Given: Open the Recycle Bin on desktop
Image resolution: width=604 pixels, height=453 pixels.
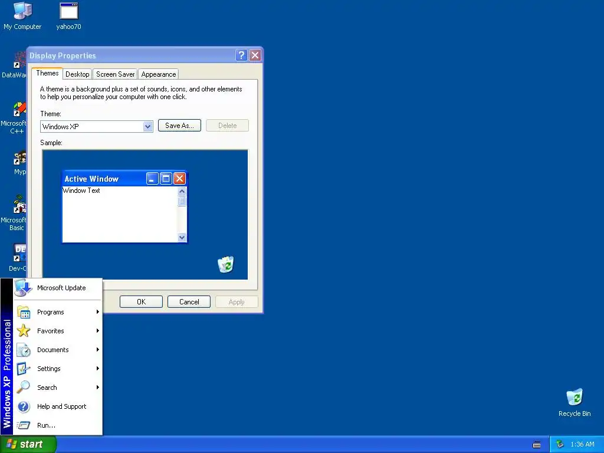Looking at the screenshot, I should (575, 402).
